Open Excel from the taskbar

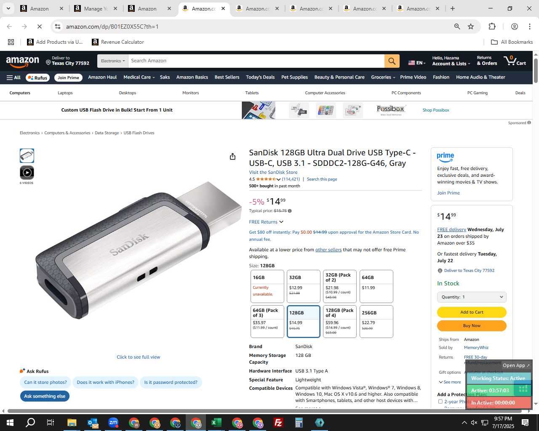pos(216,423)
